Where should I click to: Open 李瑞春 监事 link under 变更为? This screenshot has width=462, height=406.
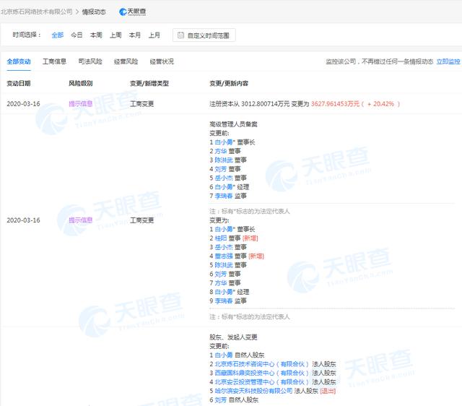[x=224, y=301]
